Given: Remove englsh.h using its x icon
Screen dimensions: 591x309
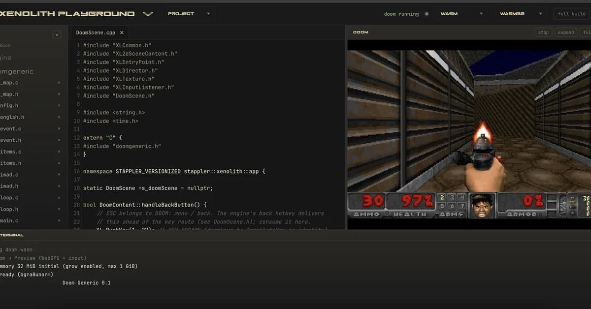Looking at the screenshot, I should click(59, 117).
